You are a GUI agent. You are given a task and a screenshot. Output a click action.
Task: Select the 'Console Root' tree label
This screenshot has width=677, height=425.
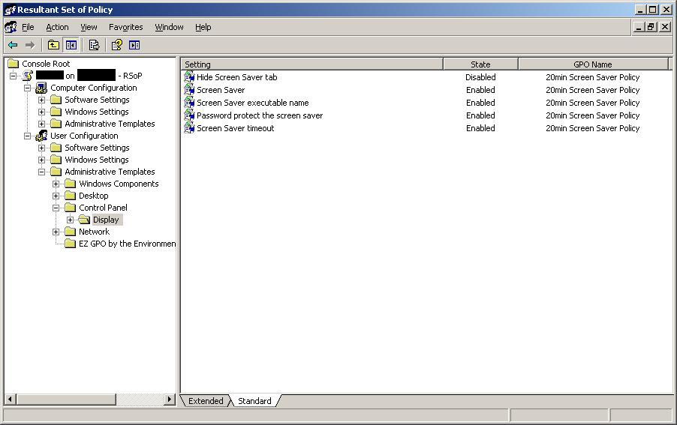(46, 64)
